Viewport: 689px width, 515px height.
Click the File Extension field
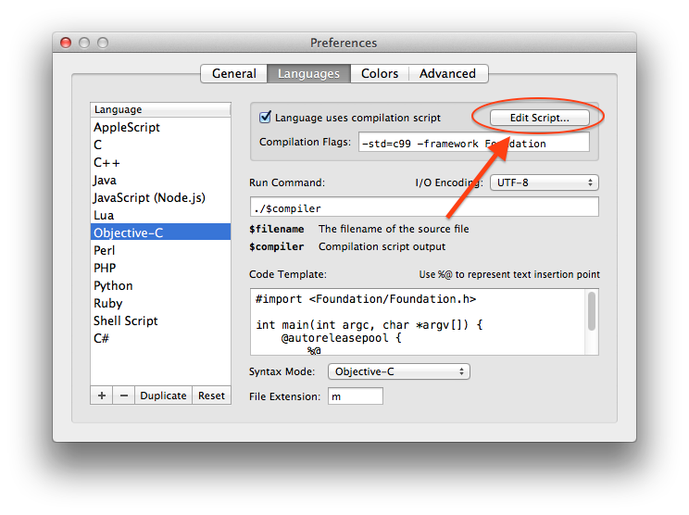355,396
